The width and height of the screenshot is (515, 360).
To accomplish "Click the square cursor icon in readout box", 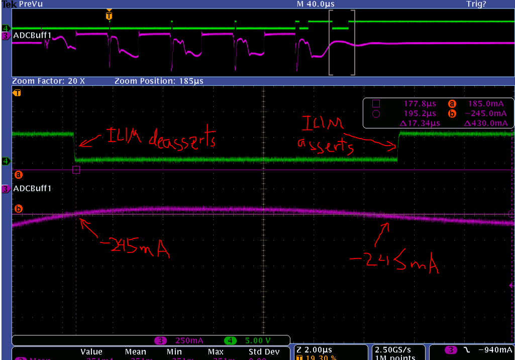I will tap(376, 104).
